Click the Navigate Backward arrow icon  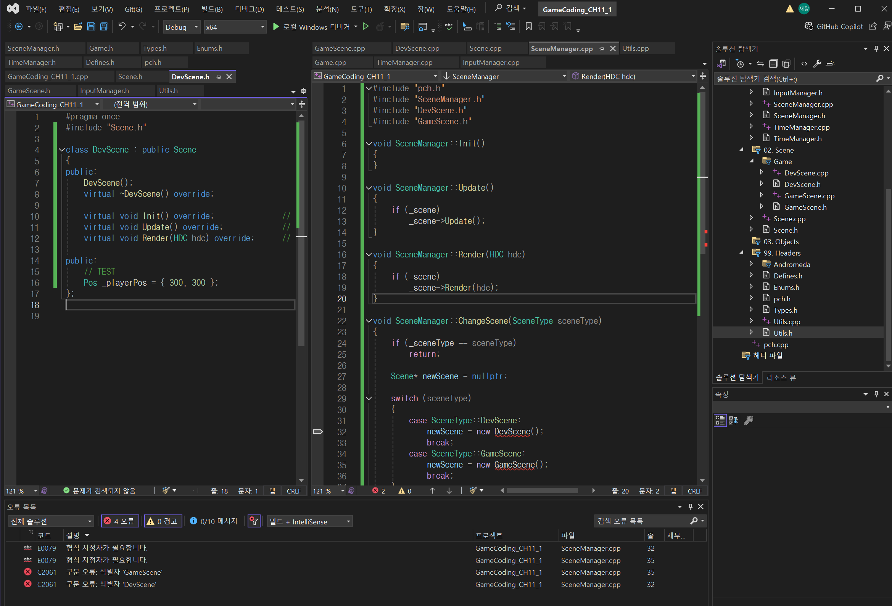pos(18,26)
